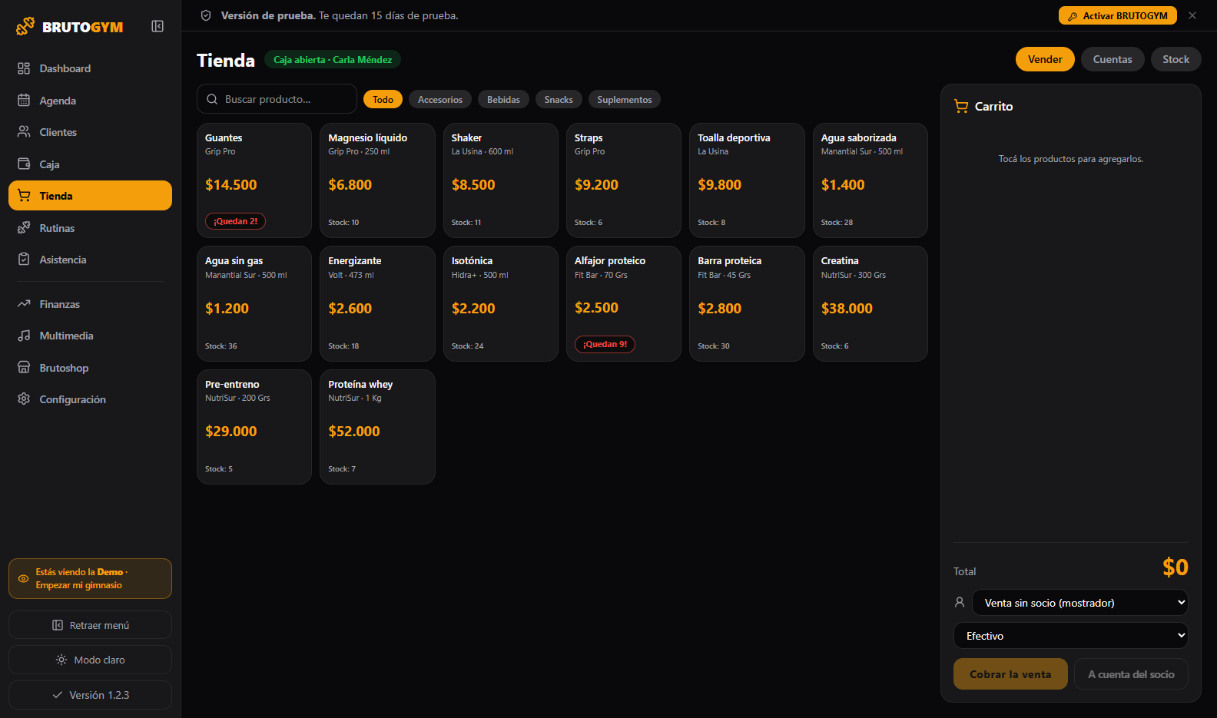Select the Bebidas category filter
Screen dimensions: 1217x718
503,100
